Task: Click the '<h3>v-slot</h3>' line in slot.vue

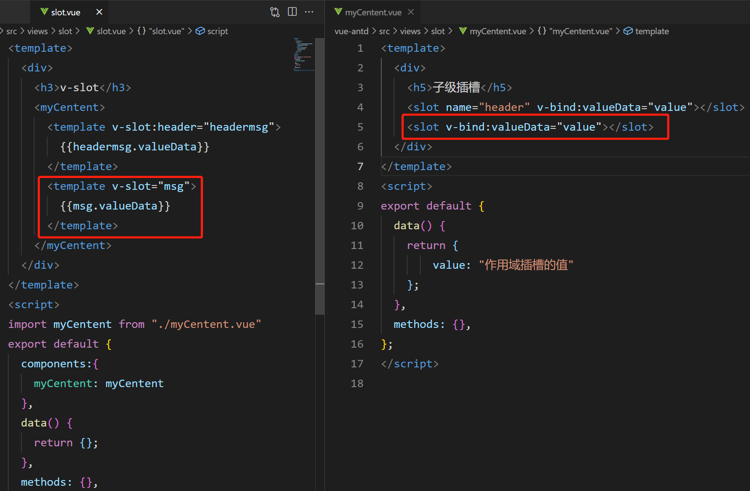Action: 83,88
